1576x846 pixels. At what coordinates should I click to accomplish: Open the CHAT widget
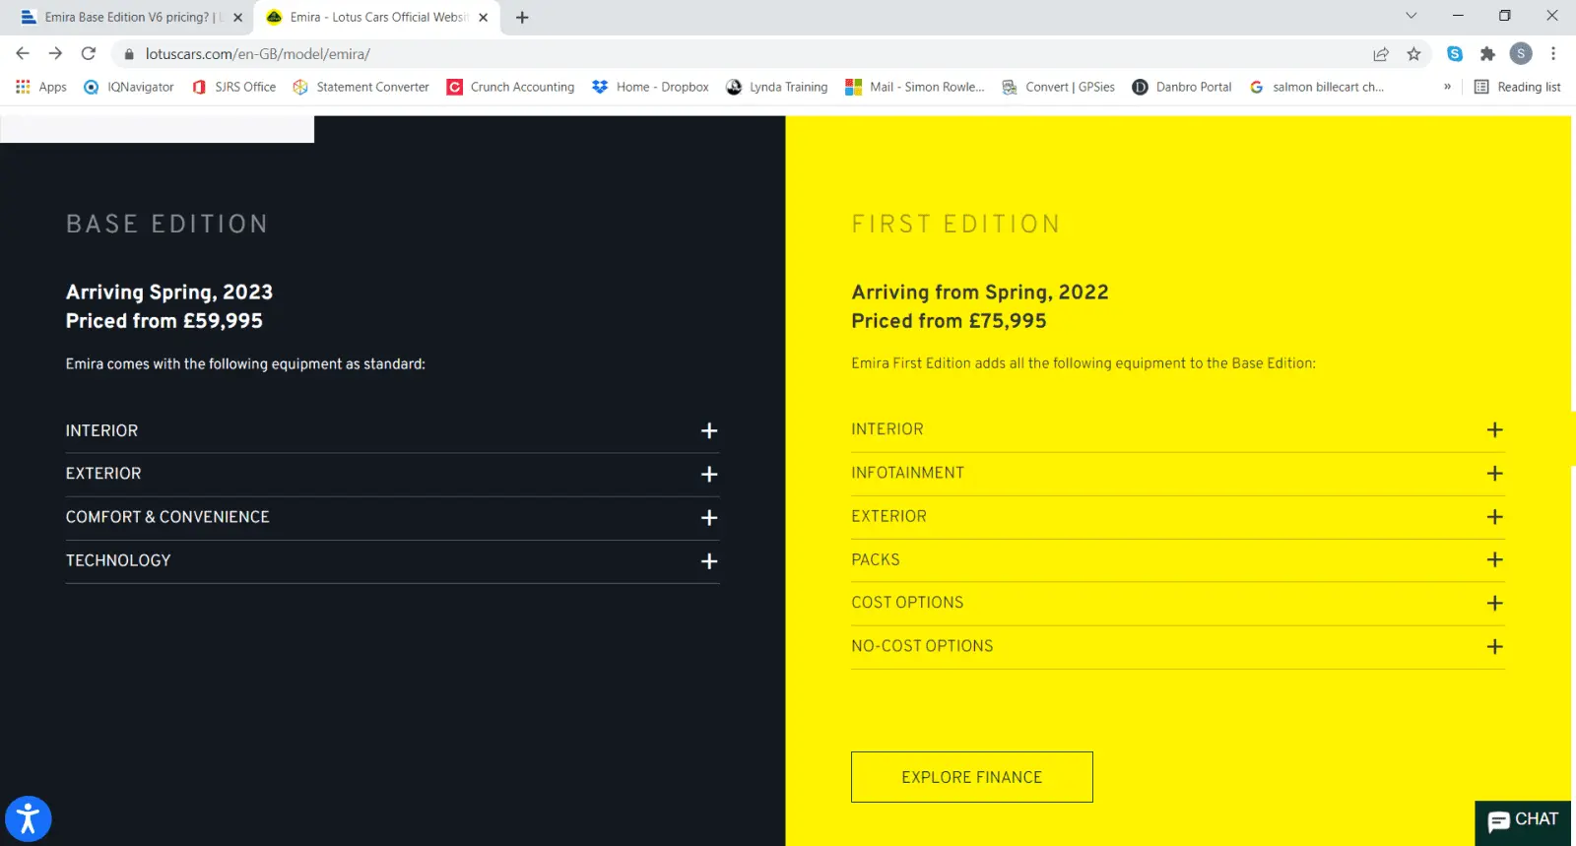point(1523,820)
